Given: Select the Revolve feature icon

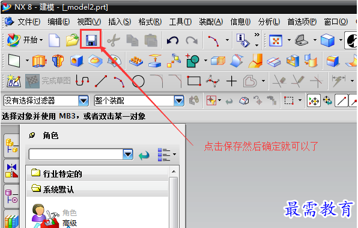Looking at the screenshot, I should pos(58,61).
